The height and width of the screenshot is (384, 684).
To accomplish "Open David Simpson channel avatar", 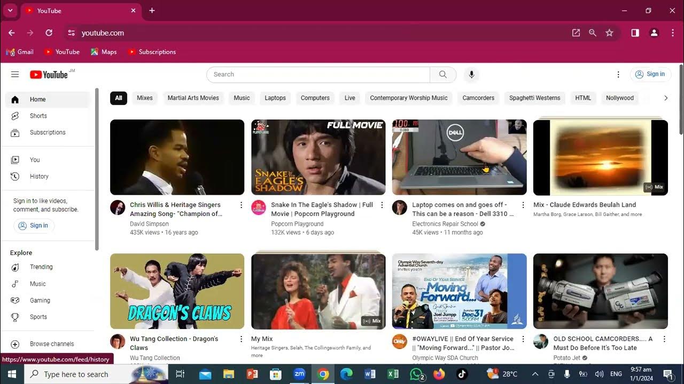I will click(x=118, y=207).
